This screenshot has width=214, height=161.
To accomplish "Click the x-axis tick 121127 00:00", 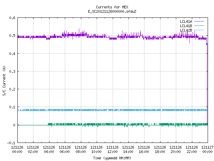I will tap(207, 149).
